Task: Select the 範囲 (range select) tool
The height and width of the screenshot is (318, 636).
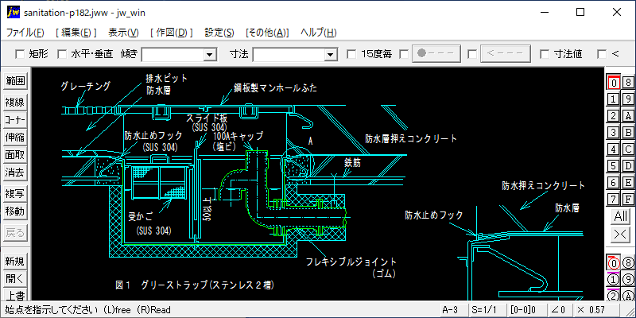Action: (x=15, y=80)
